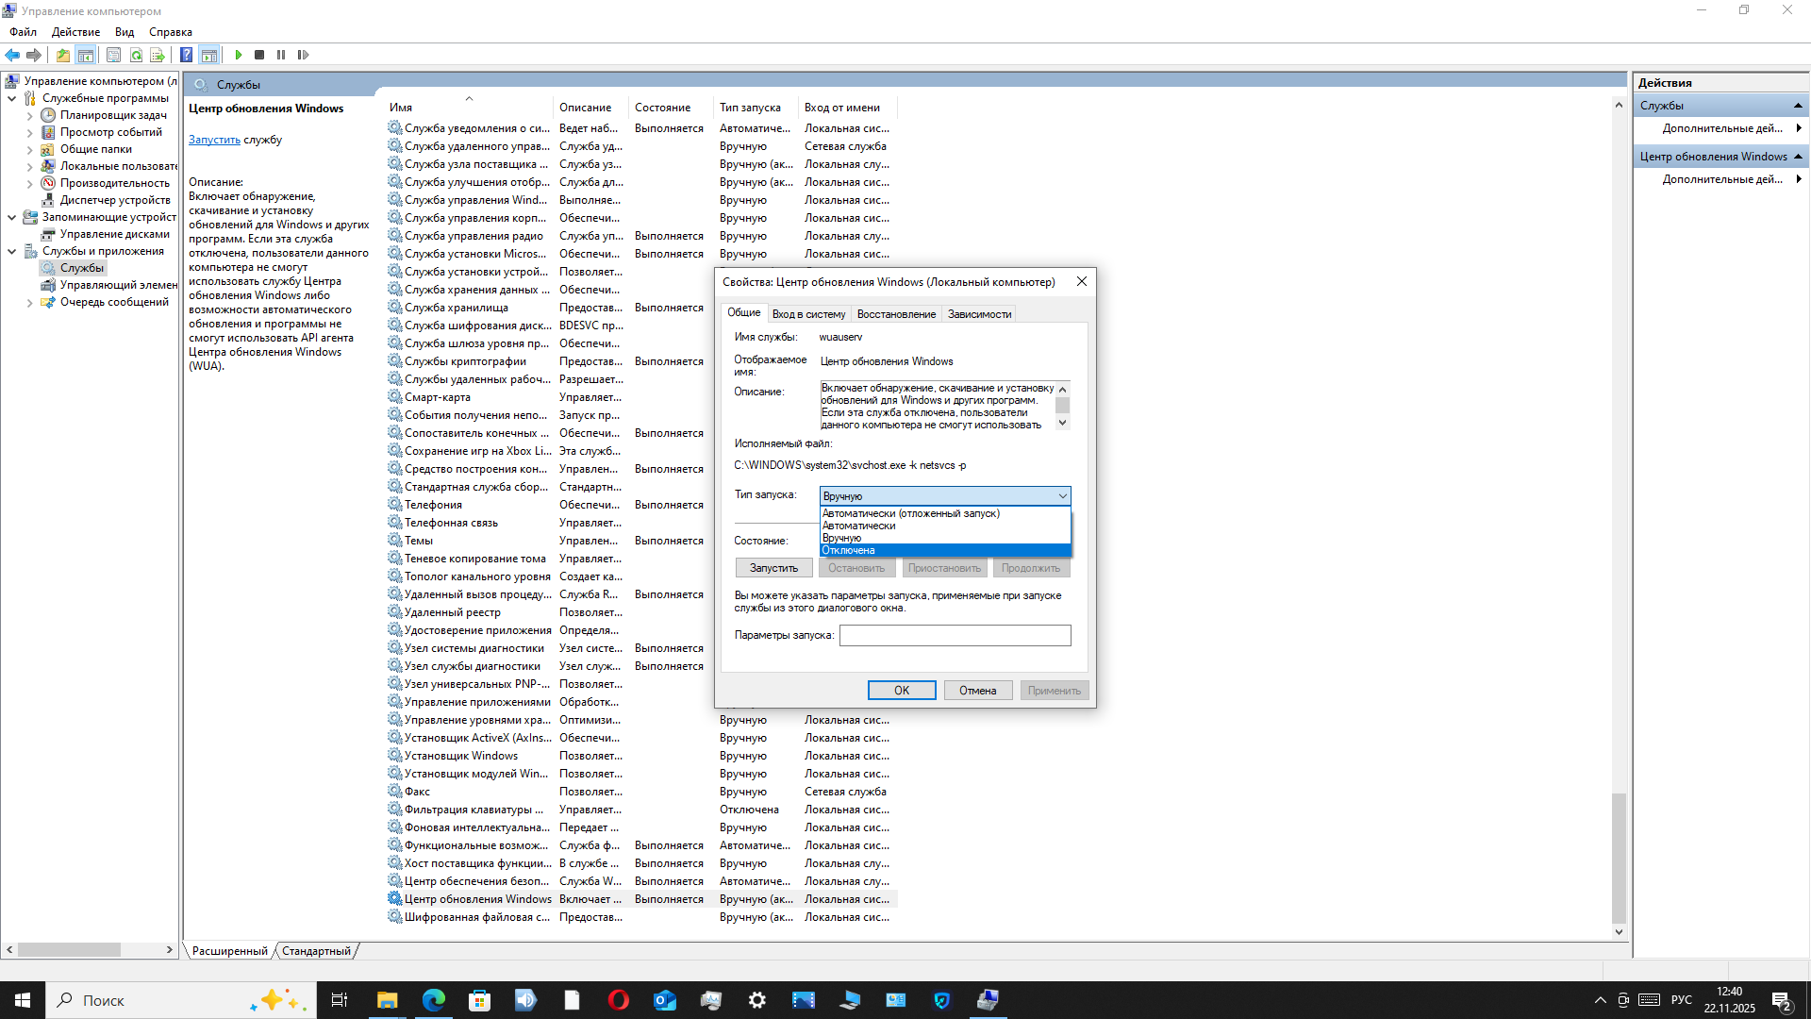Click the green Start service play icon
1811x1019 pixels.
pyautogui.click(x=239, y=55)
